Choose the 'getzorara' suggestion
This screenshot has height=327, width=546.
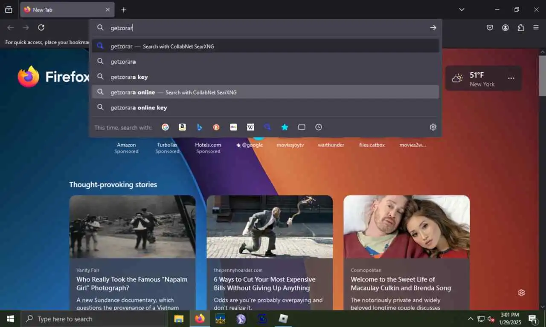click(x=265, y=62)
